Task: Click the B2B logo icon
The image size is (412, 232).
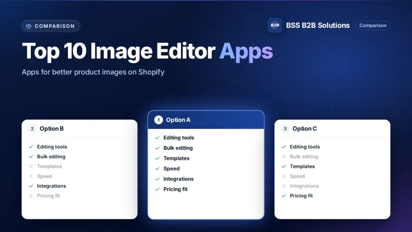Action: pos(274,25)
